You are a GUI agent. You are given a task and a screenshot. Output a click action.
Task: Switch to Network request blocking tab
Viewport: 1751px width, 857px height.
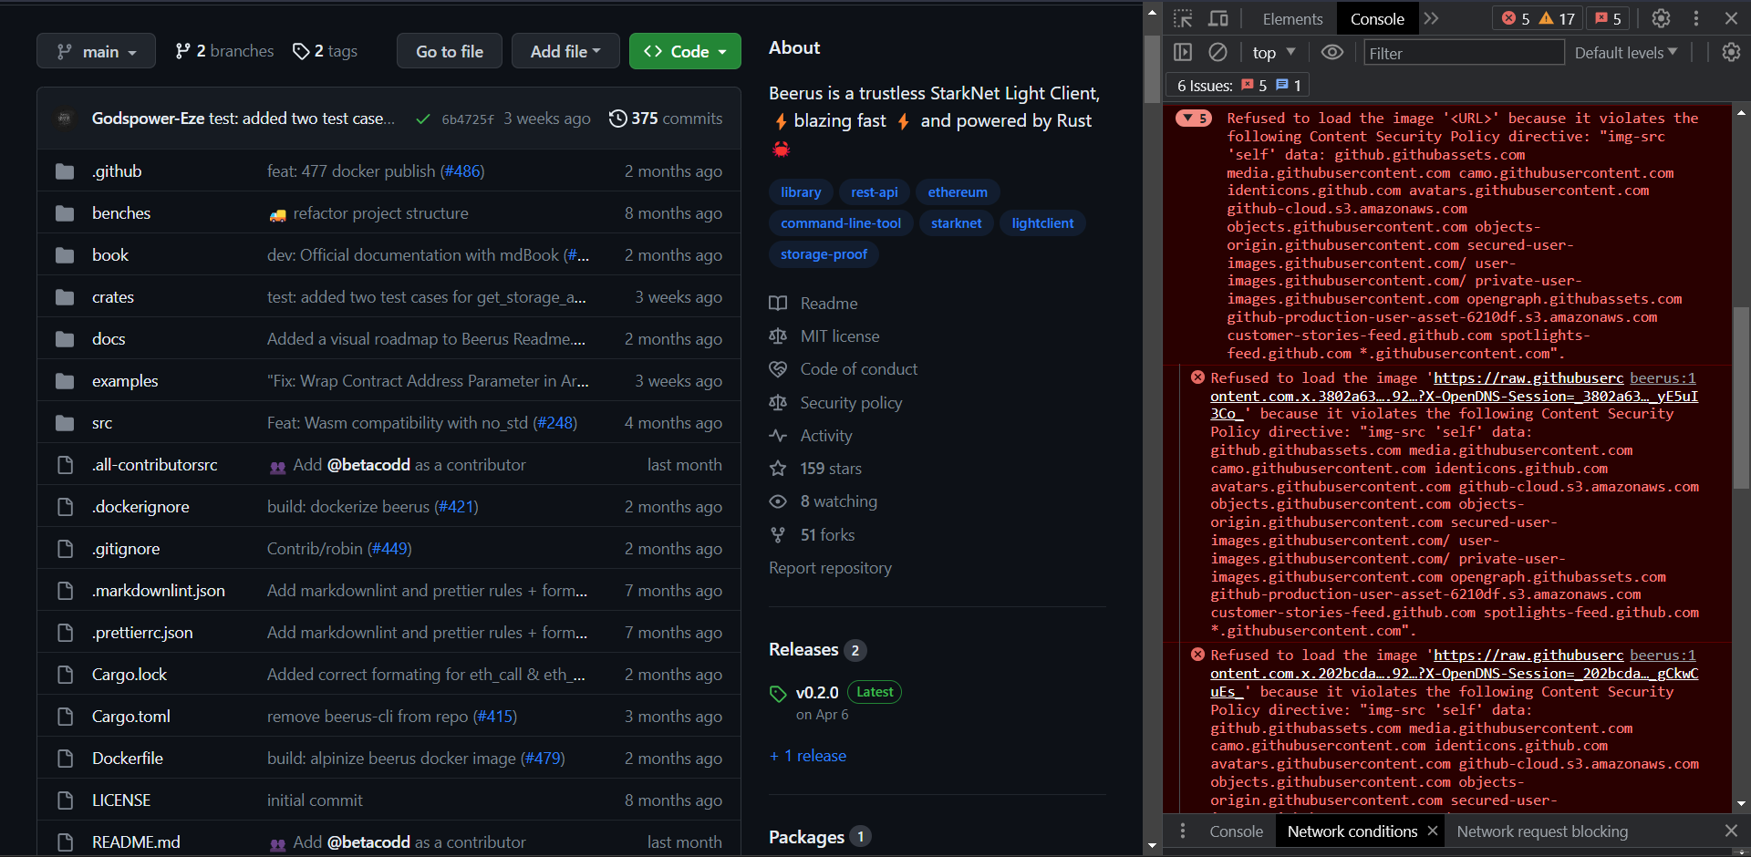pyautogui.click(x=1543, y=831)
